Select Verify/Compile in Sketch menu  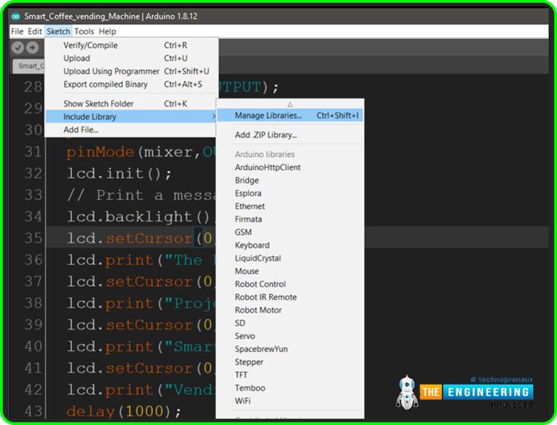click(x=91, y=46)
